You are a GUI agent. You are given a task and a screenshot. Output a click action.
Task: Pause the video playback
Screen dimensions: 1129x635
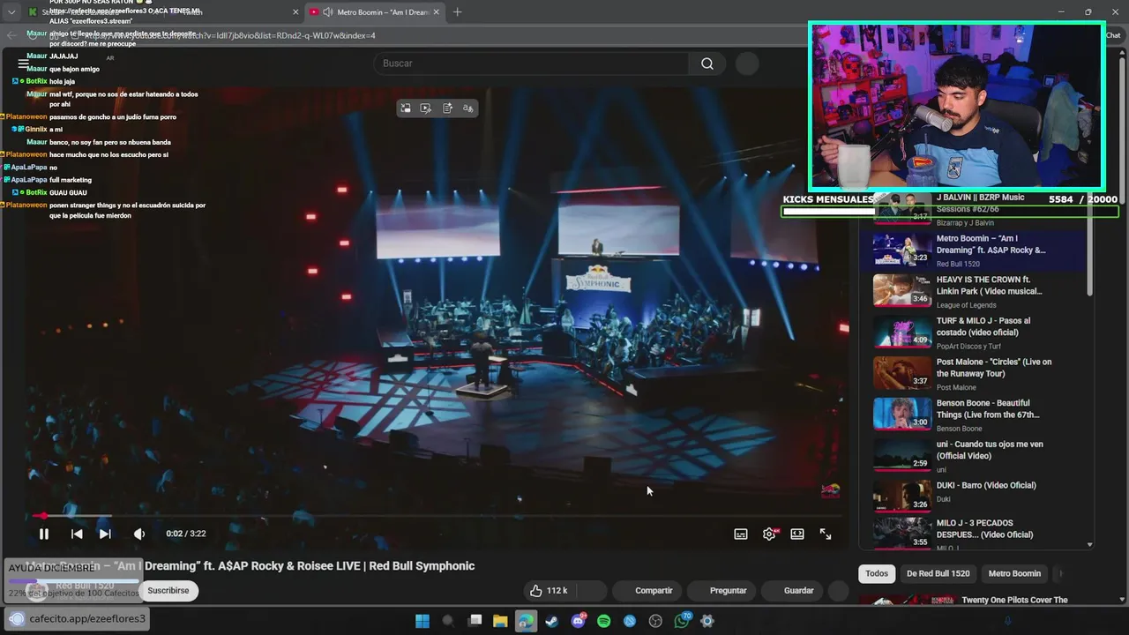[x=43, y=534]
